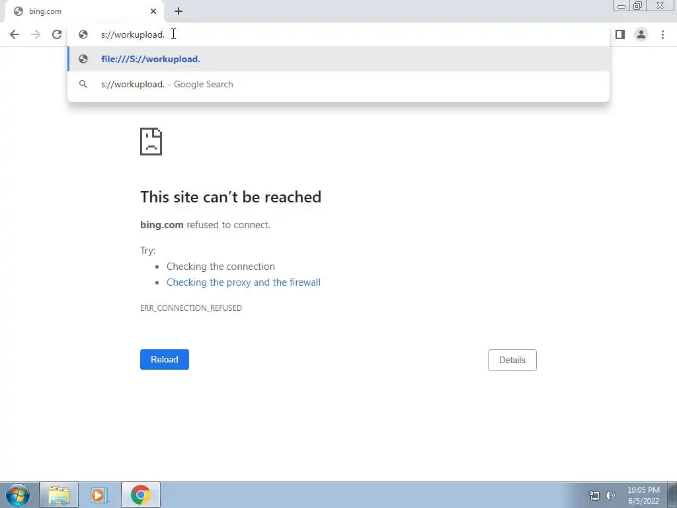Image resolution: width=677 pixels, height=508 pixels.
Task: Click the sad page error icon
Action: [x=151, y=142]
